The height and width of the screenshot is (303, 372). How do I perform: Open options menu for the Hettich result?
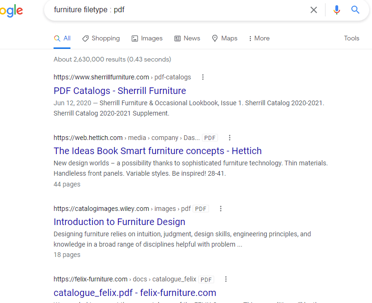click(229, 138)
